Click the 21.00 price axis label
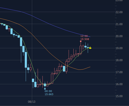The height and width of the screenshot is (106, 129). 119,24
